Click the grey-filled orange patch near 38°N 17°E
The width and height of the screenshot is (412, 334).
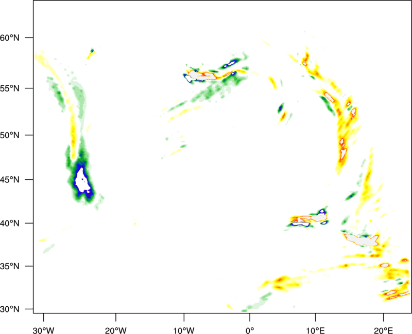tap(363, 240)
